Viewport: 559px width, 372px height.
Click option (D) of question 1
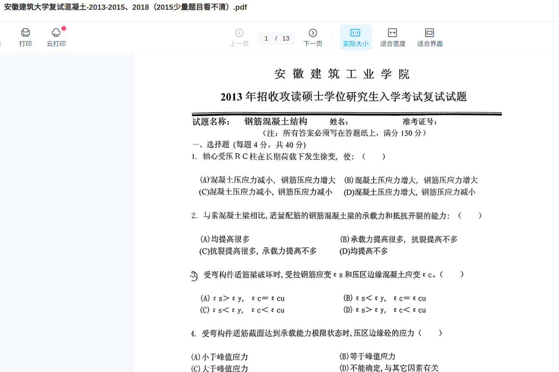click(x=409, y=192)
